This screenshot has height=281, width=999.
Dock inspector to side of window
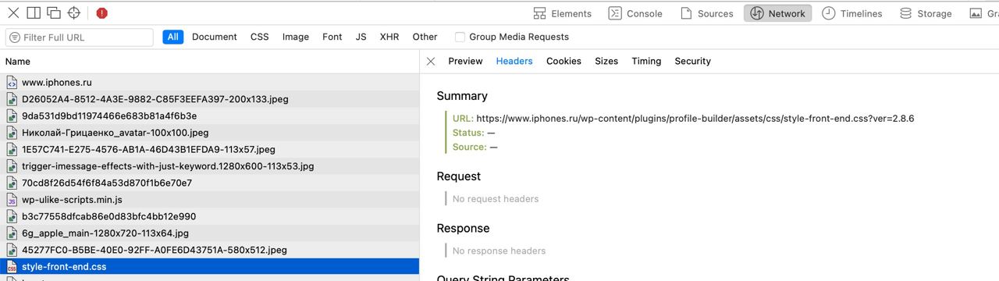point(34,12)
